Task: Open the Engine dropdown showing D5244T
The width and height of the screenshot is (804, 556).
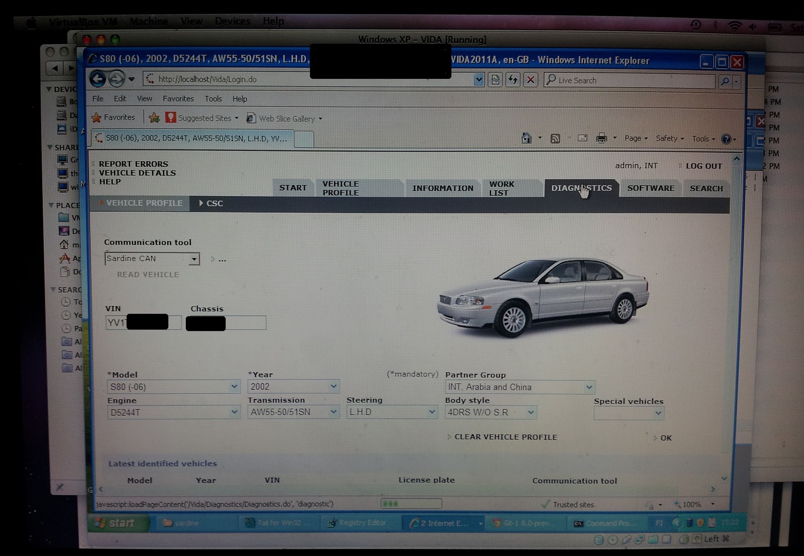Action: pyautogui.click(x=173, y=412)
